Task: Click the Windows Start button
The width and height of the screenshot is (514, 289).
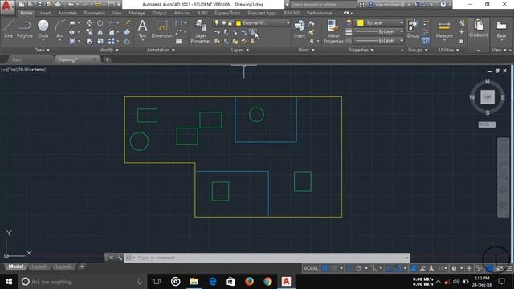Action: 9,282
